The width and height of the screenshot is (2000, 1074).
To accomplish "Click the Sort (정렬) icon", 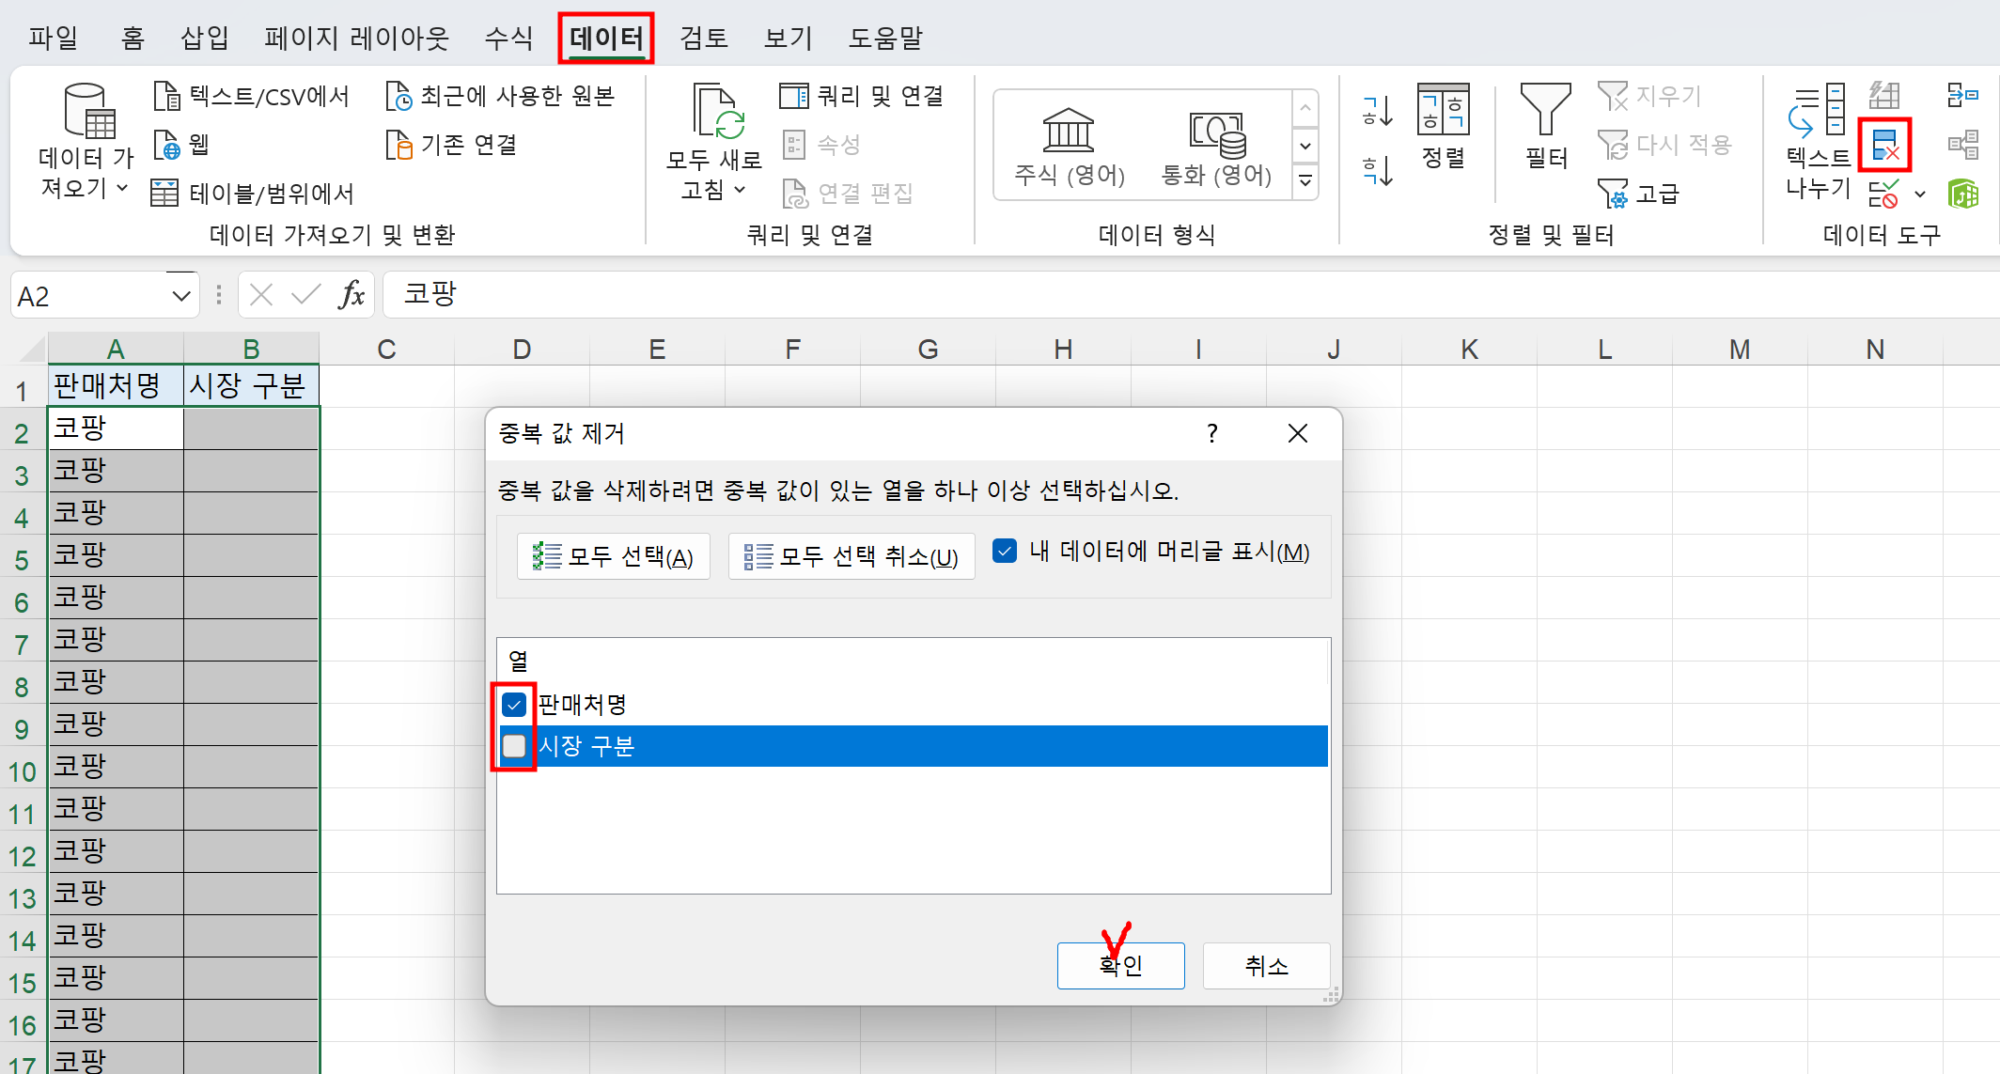I will click(1443, 113).
